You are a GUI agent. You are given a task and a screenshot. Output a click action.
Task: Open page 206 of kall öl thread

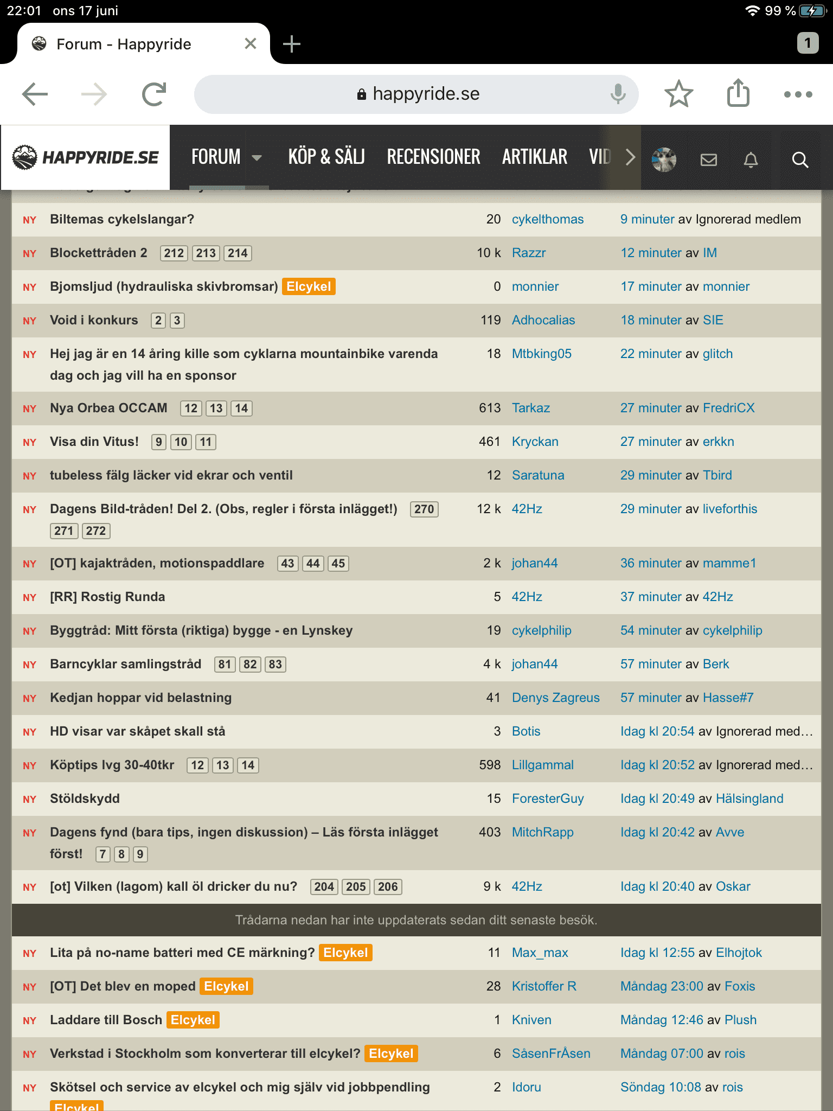388,887
